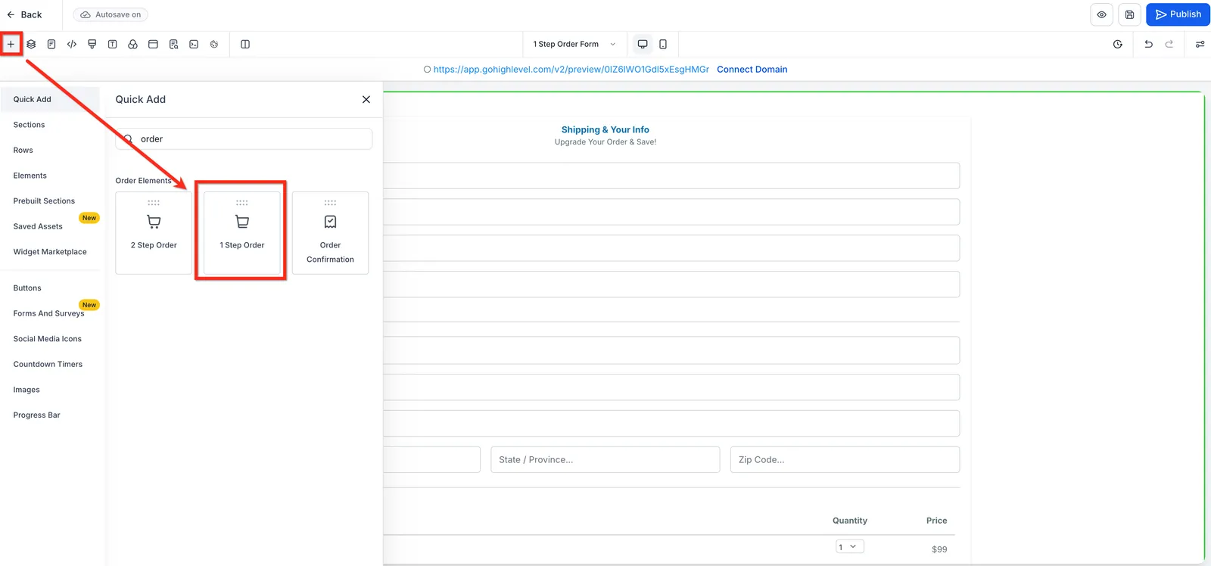Open the custom code brackets icon
Image resolution: width=1211 pixels, height=566 pixels.
coord(72,44)
